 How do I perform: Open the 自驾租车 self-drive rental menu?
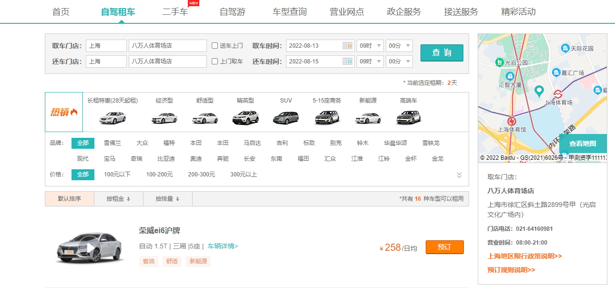[118, 12]
